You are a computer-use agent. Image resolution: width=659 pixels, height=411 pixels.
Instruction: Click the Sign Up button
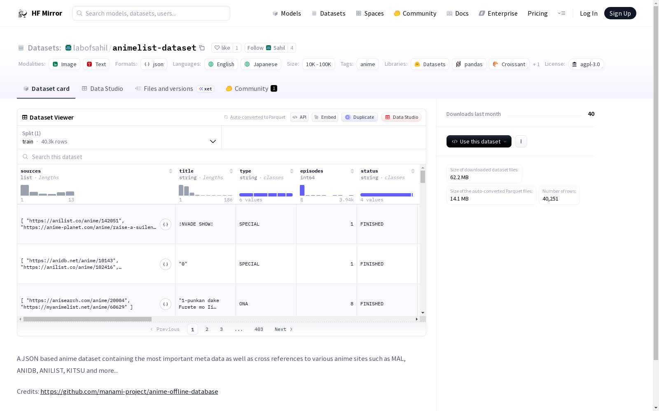[x=620, y=13]
